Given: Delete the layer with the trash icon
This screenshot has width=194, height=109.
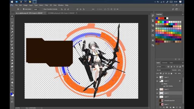Looking at the screenshot, I should click(180, 107).
